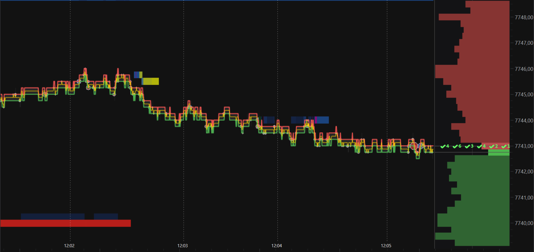
Task: Click the yellow volume block on the chart
Action: tap(151, 81)
